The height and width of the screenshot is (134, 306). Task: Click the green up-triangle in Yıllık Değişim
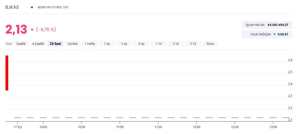point(274,34)
